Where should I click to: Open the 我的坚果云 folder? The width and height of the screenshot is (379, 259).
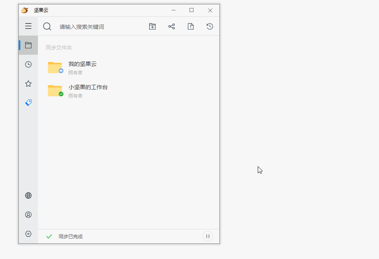tap(82, 64)
